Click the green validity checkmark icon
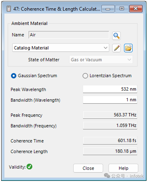 [30, 167]
